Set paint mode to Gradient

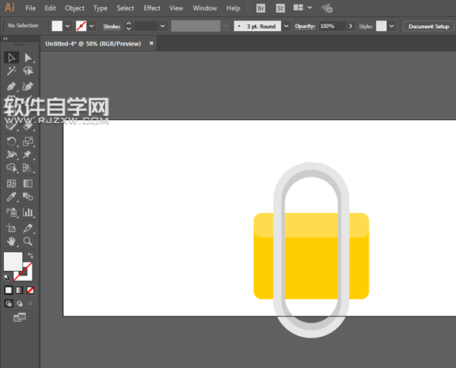[x=19, y=290]
